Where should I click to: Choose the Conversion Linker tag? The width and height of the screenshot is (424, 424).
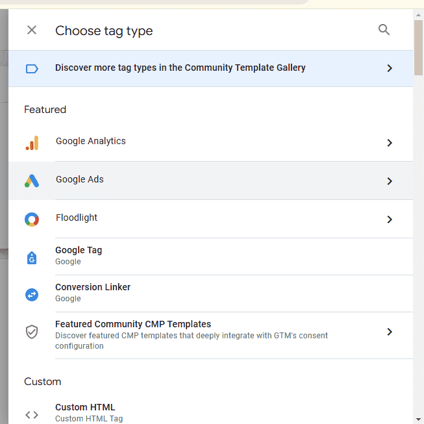(x=210, y=293)
